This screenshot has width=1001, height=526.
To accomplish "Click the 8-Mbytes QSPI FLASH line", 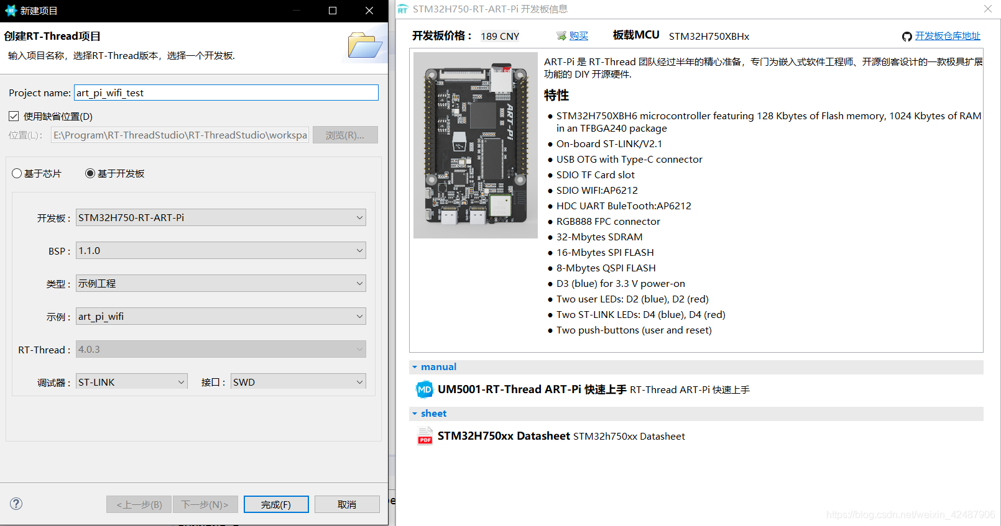I will click(x=606, y=268).
